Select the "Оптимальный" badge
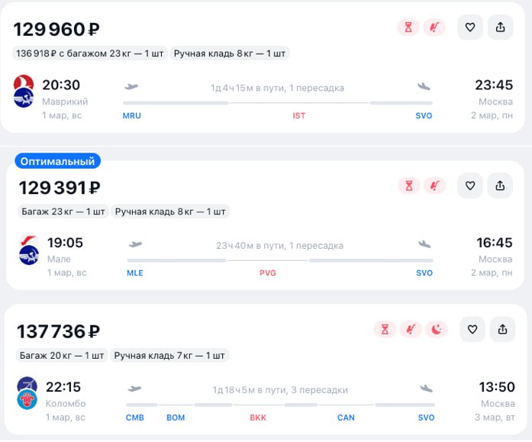 (x=58, y=161)
